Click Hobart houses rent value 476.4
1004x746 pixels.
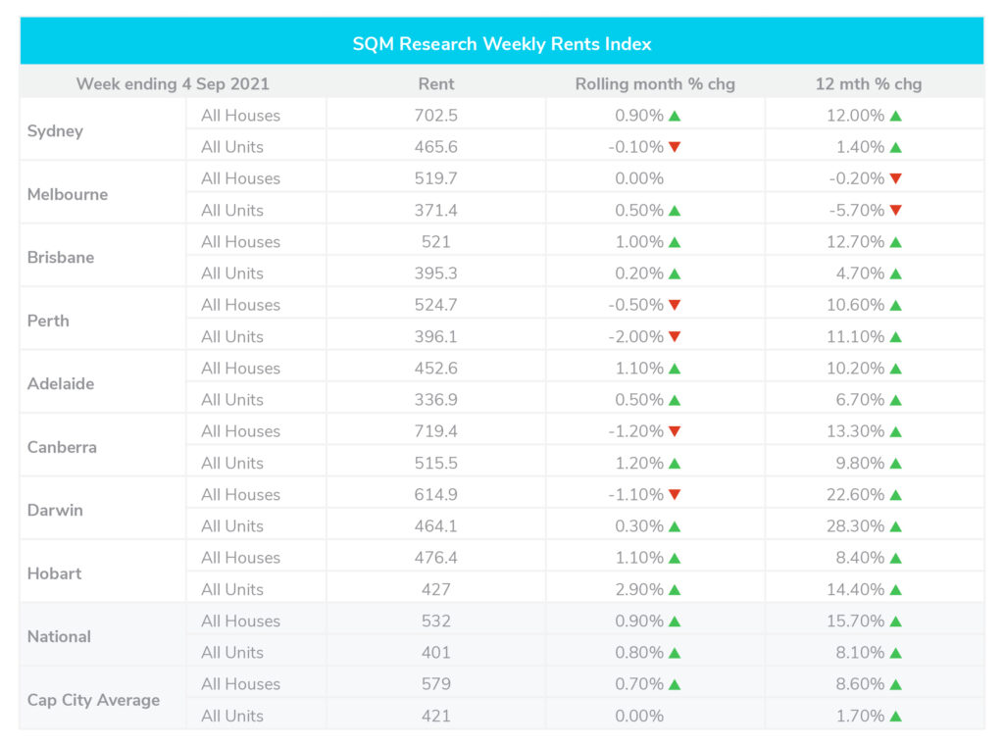(x=435, y=558)
